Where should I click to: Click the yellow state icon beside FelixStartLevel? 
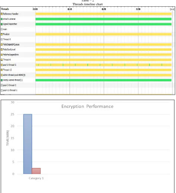(x=2, y=50)
